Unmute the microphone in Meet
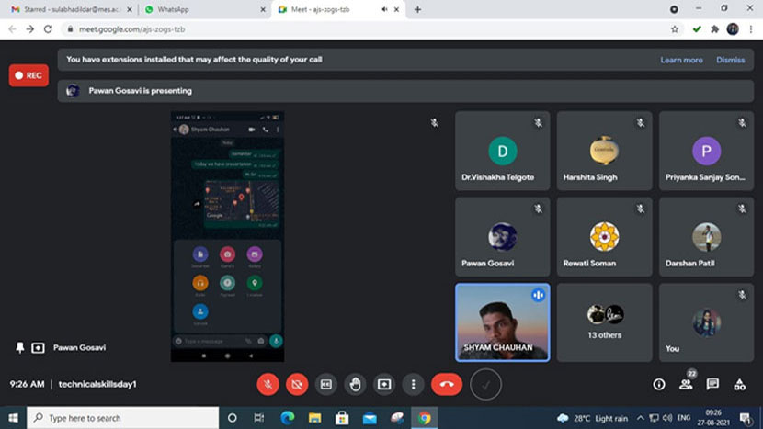The height and width of the screenshot is (429, 763). tap(268, 384)
